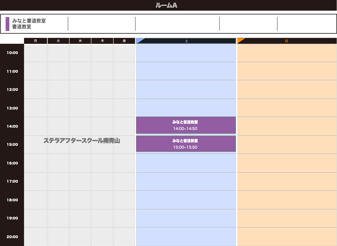This screenshot has height=246, width=337.
Task: Click the orange triangle marker in Sunday header
Action: 240,40
